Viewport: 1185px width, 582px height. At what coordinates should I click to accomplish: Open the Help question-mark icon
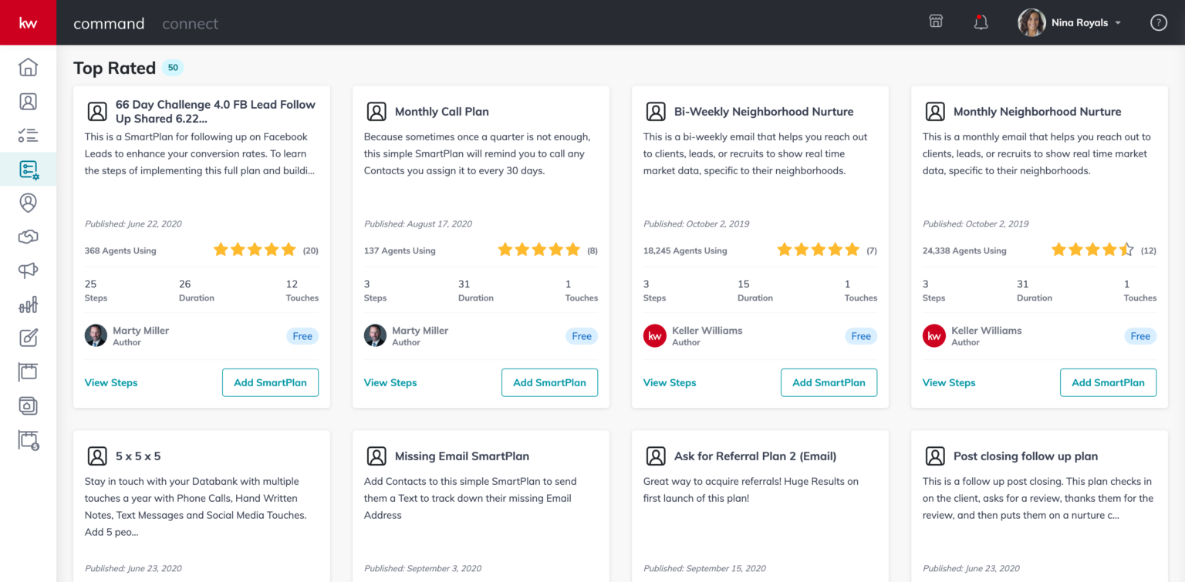1158,22
